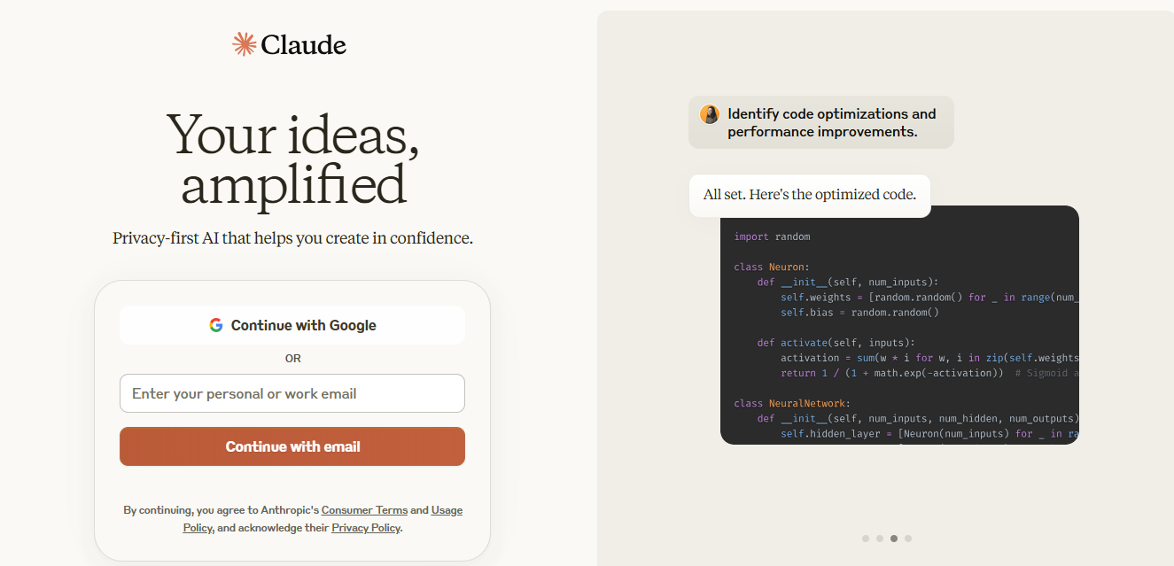Click 'import random' code line
Screen dimensions: 1174x566
[772, 236]
